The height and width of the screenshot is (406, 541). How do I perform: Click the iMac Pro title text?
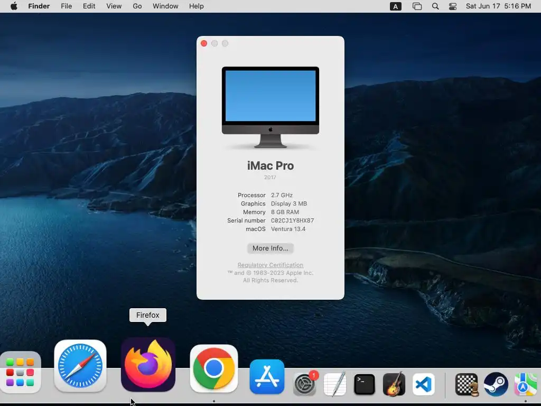[270, 165]
